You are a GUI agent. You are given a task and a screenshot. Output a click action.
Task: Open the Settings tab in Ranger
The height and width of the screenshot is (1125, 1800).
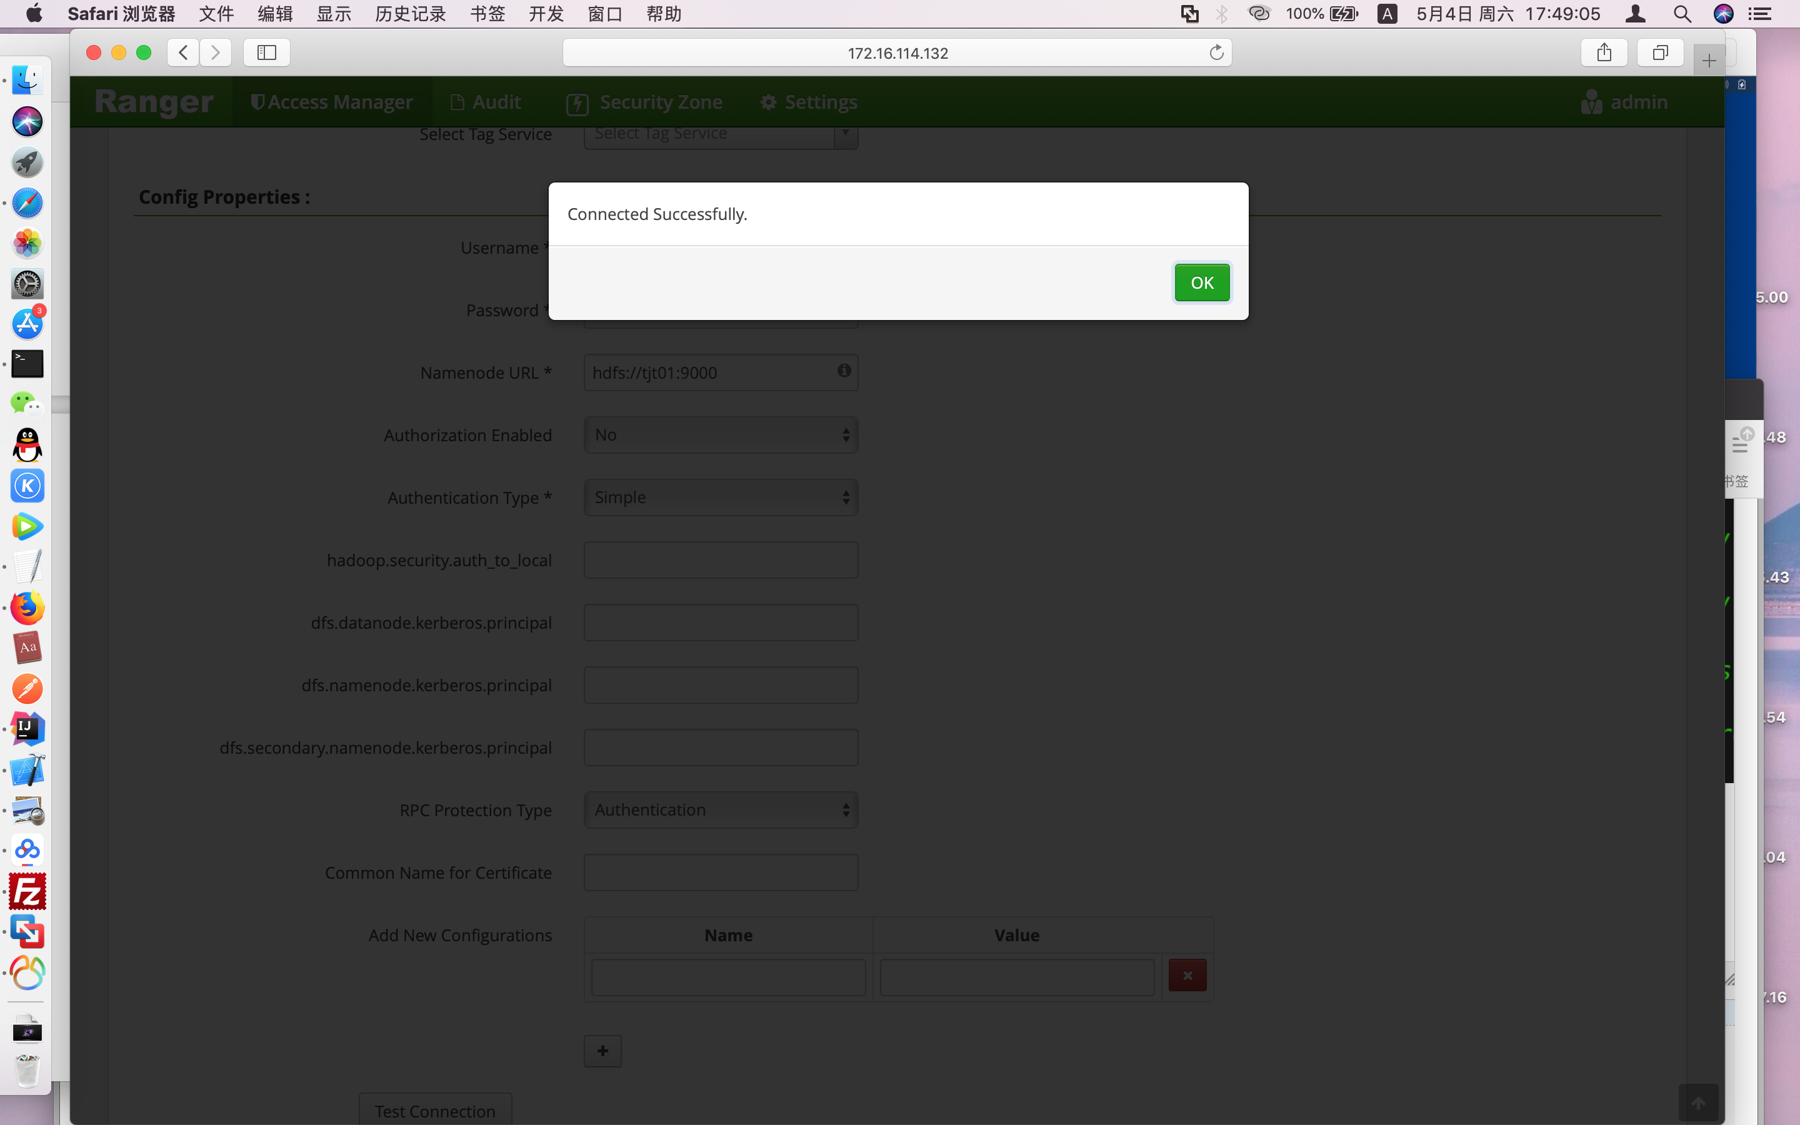[809, 102]
